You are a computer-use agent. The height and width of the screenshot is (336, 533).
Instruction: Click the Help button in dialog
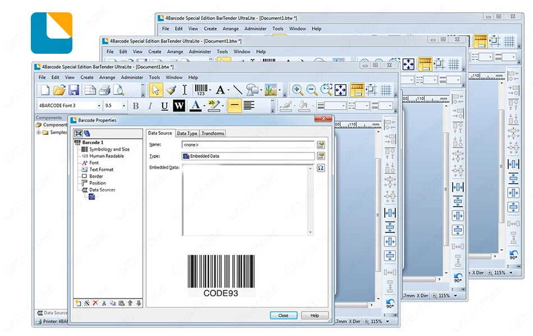click(315, 315)
